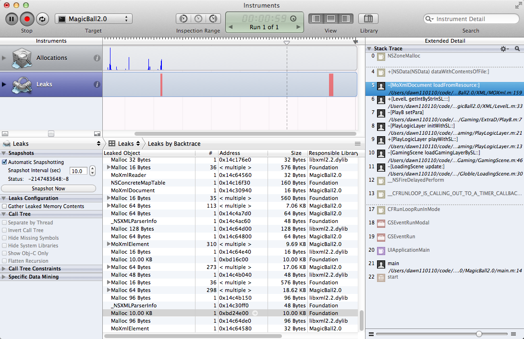Screen dimensions: 524x339
Task: Select the UIApplicationMain stack frame
Action: 445,250
